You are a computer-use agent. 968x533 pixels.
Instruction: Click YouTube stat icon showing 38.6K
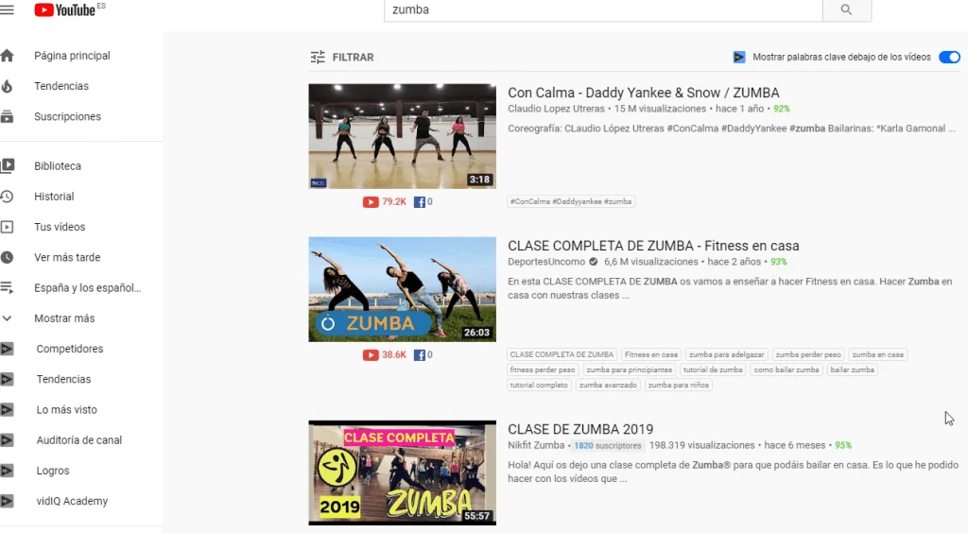pos(371,354)
